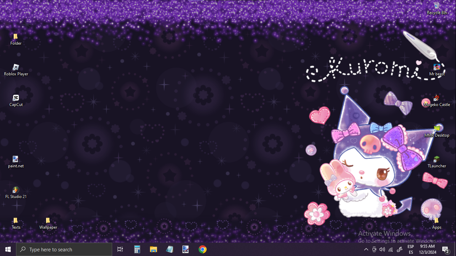Image resolution: width=456 pixels, height=256 pixels.
Task: Open the network Wi-Fi tray icon
Action: coord(391,249)
